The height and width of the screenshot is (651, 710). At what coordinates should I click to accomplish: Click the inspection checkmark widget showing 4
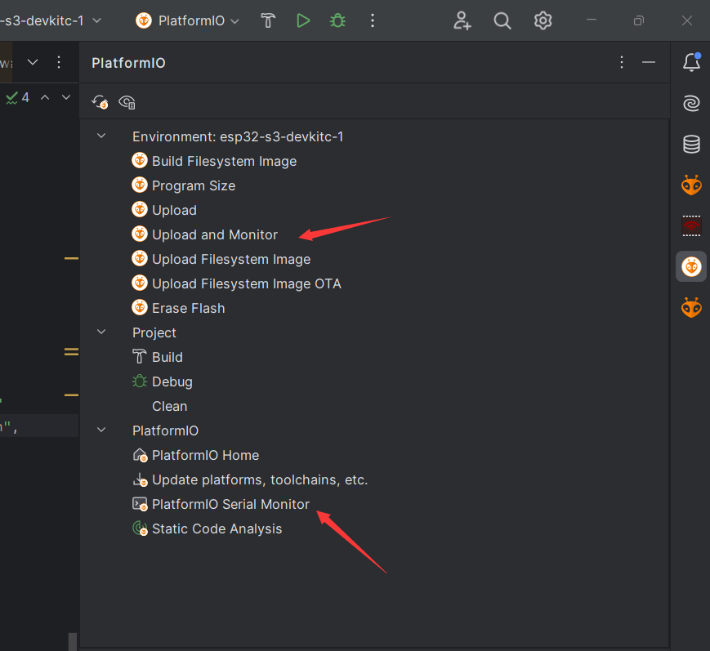point(18,97)
